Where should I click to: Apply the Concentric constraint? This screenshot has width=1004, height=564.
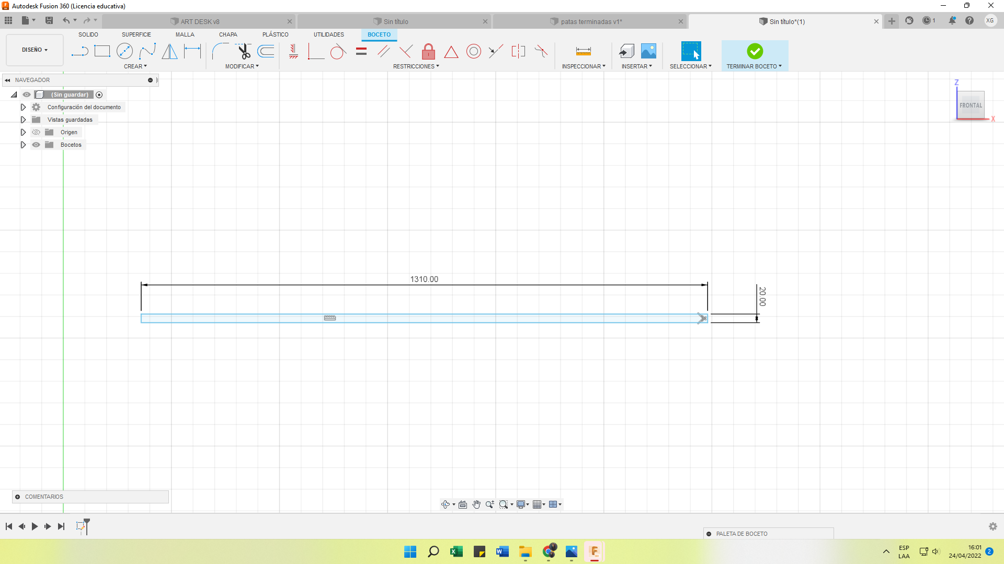pyautogui.click(x=473, y=51)
